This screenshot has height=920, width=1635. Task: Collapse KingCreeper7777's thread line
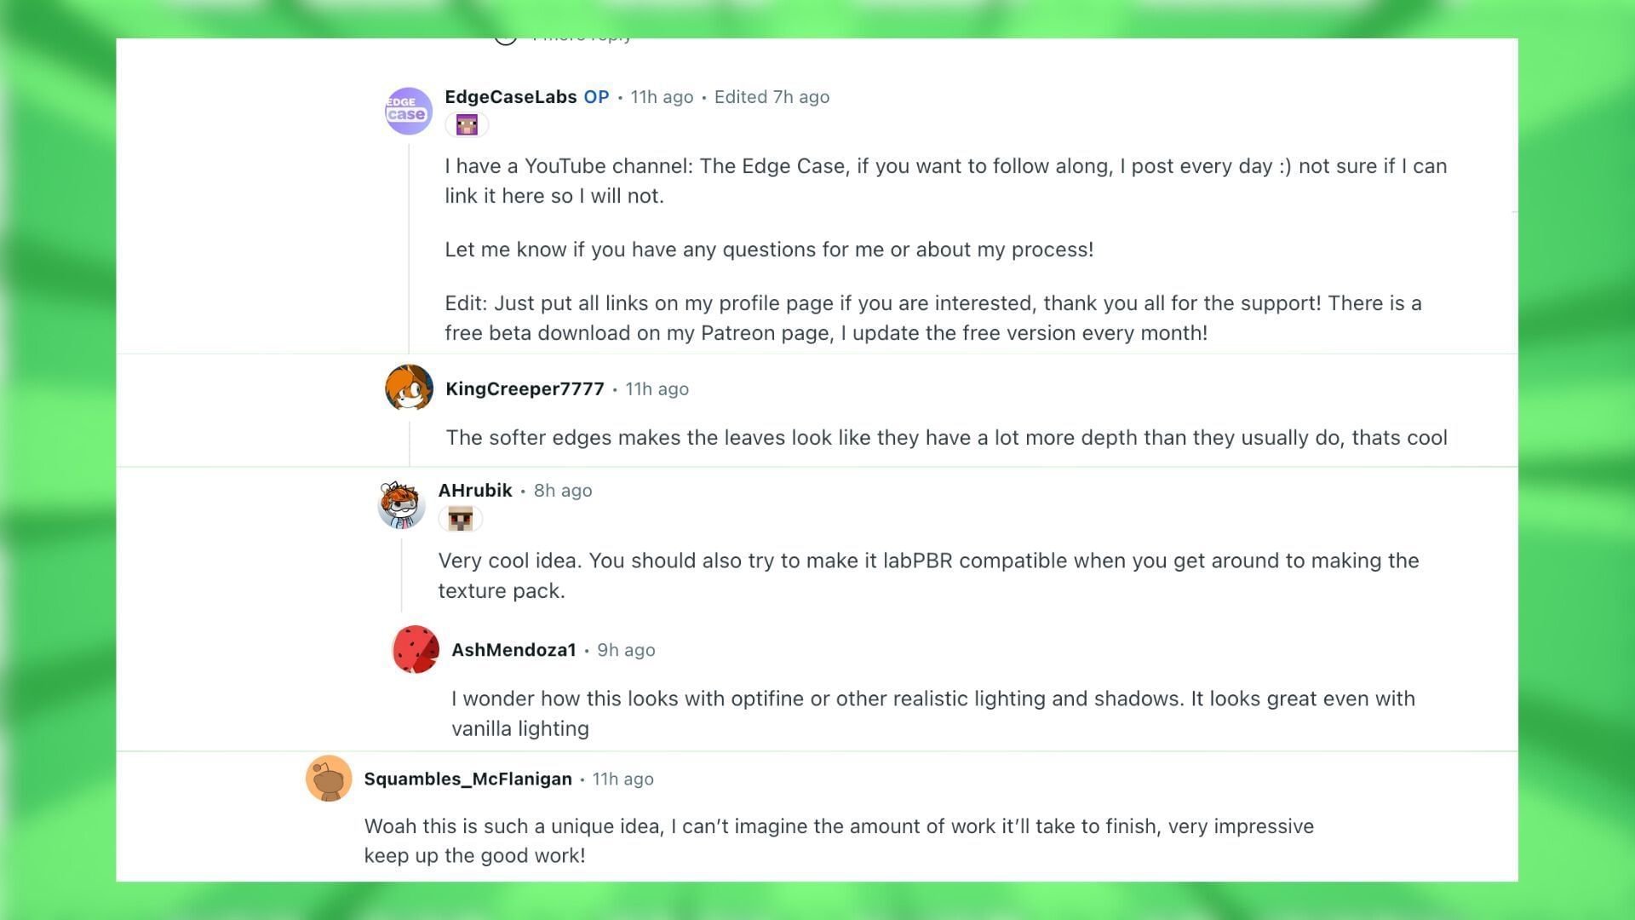409,440
